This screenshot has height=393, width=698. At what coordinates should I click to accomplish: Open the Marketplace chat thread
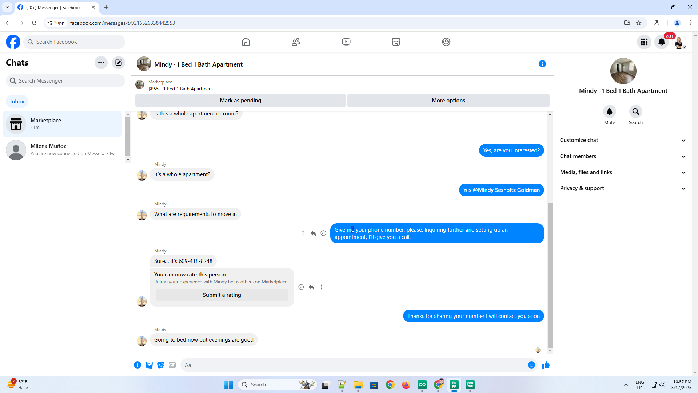coord(62,124)
